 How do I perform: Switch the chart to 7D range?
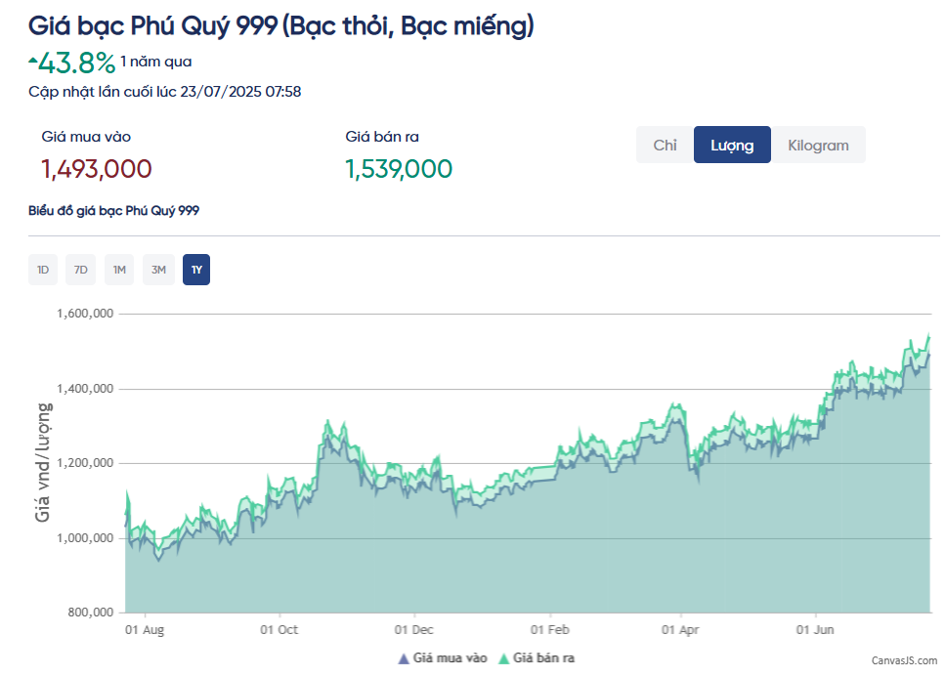81,270
